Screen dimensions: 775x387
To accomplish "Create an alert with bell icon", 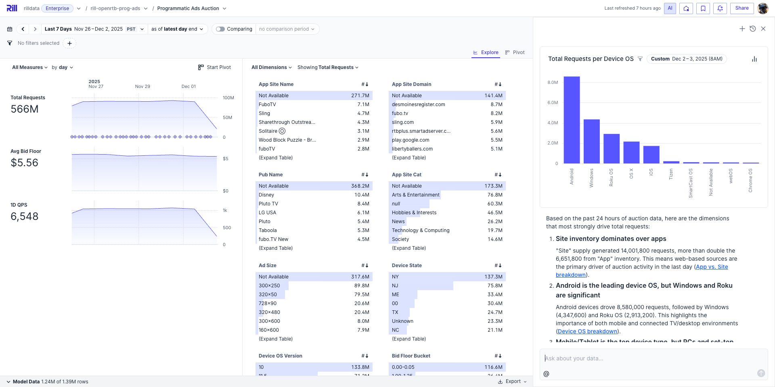I will click(720, 8).
